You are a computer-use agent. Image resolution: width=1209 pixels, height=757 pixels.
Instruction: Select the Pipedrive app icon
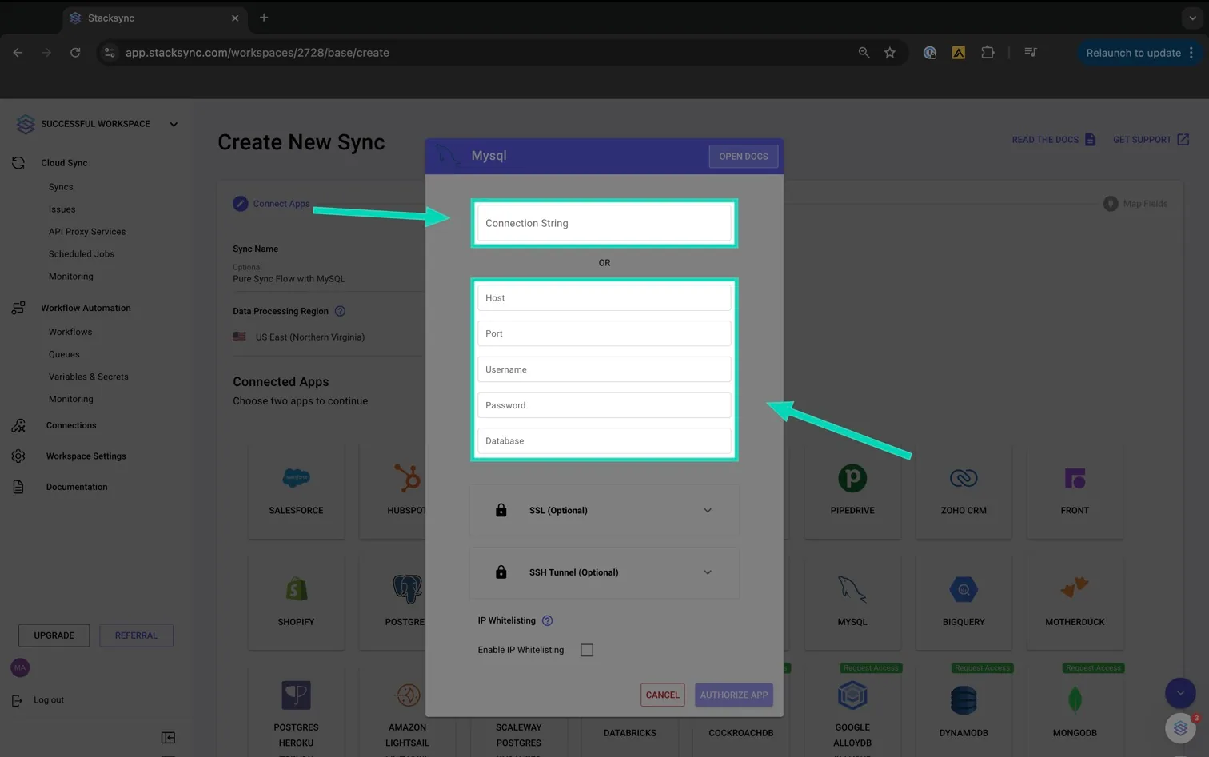tap(852, 479)
